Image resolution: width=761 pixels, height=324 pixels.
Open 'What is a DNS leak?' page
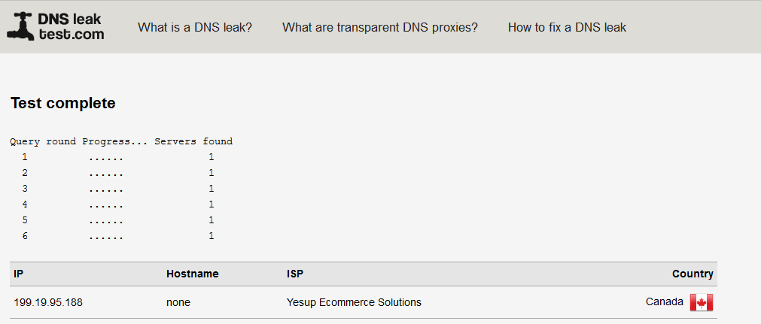pyautogui.click(x=195, y=27)
